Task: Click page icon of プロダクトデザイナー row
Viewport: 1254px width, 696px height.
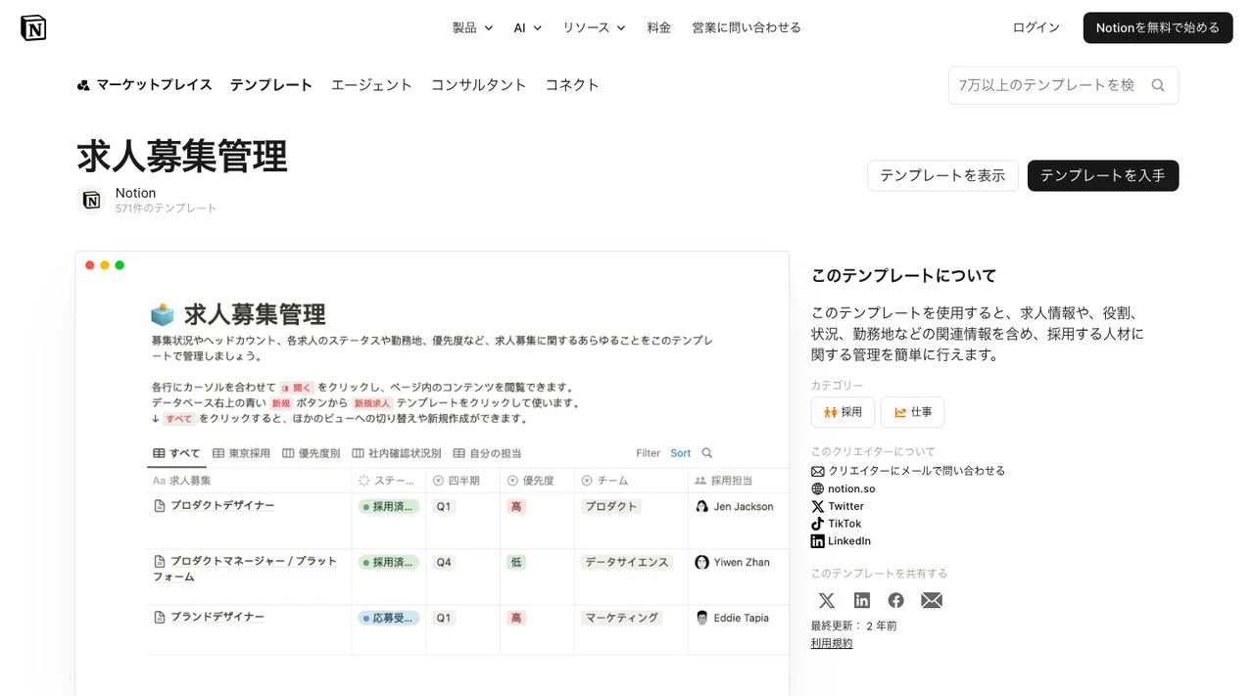Action: coord(160,506)
